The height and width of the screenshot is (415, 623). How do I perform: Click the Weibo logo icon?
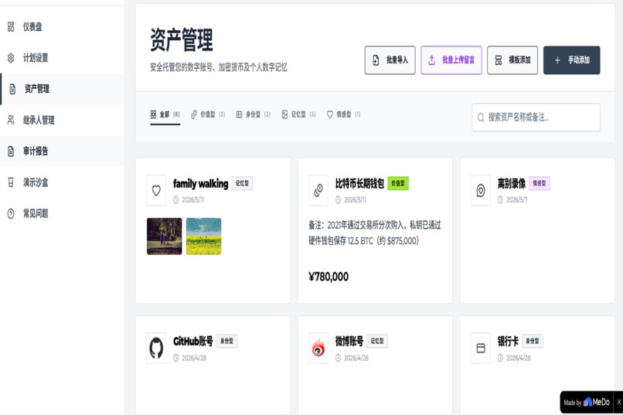click(x=318, y=349)
